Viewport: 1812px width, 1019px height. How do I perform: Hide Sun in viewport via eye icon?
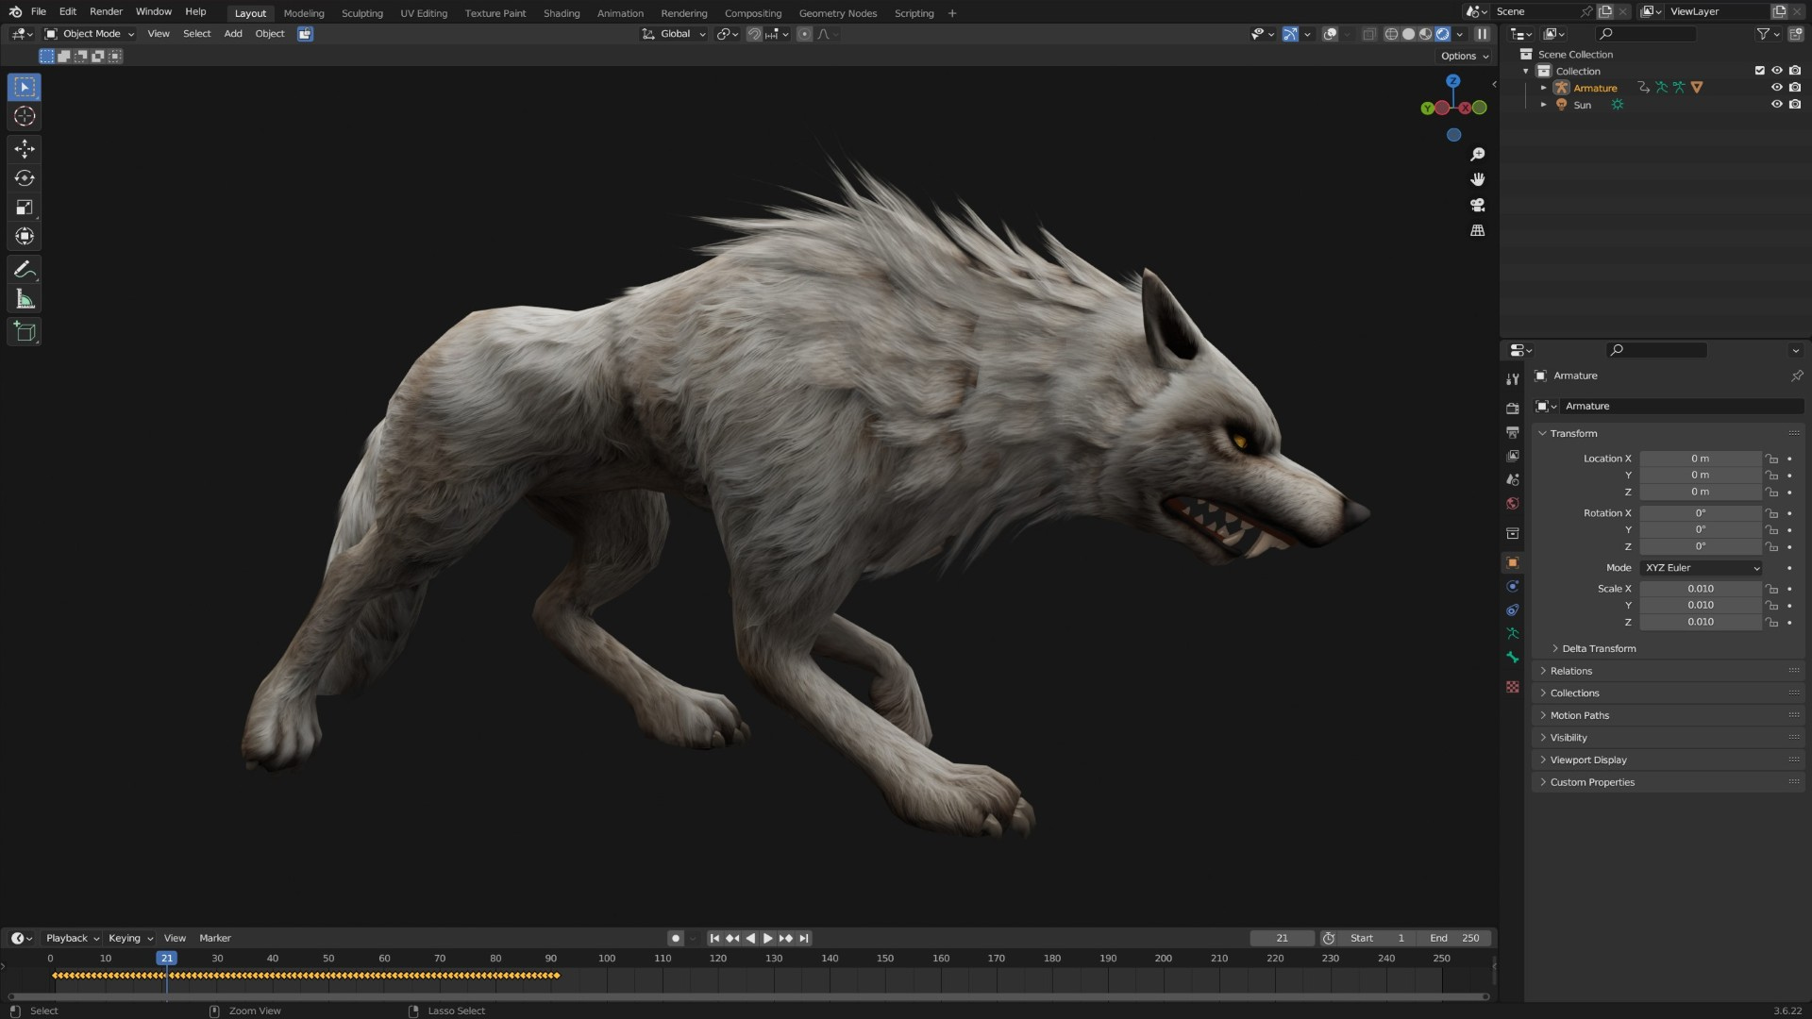pyautogui.click(x=1776, y=105)
